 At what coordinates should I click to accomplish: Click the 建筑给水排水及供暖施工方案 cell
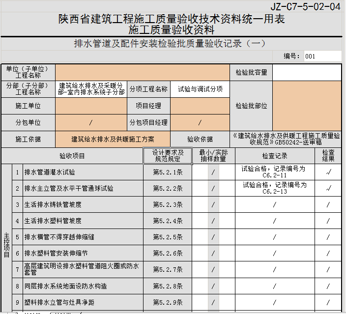tap(113, 139)
